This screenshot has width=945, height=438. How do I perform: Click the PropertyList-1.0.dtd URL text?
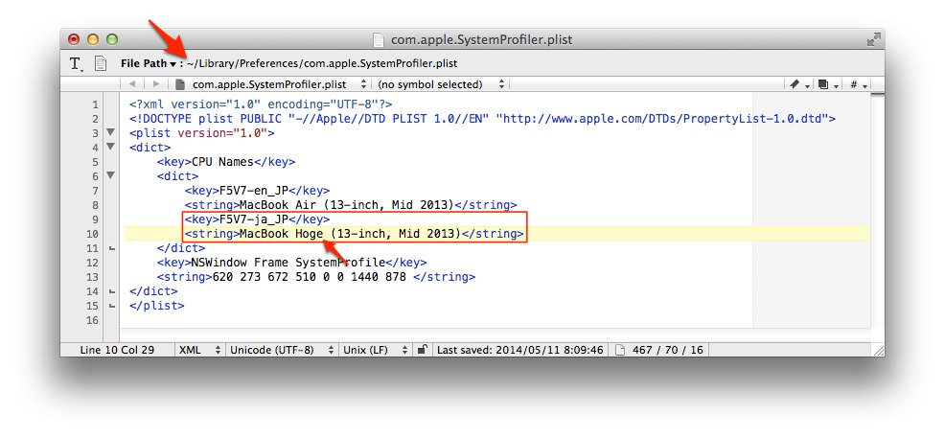(x=661, y=118)
